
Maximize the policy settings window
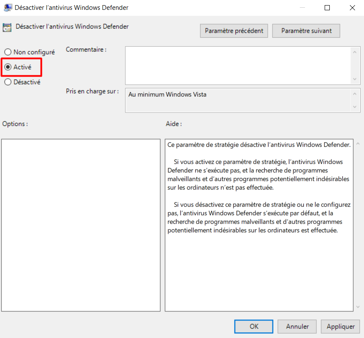[327, 7]
